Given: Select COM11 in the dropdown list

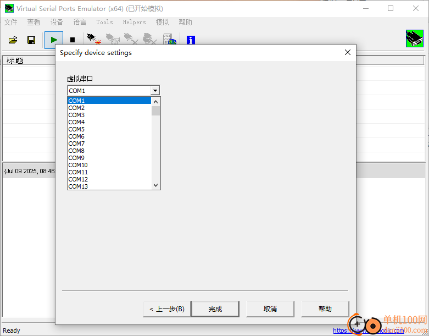Looking at the screenshot, I should [109, 172].
